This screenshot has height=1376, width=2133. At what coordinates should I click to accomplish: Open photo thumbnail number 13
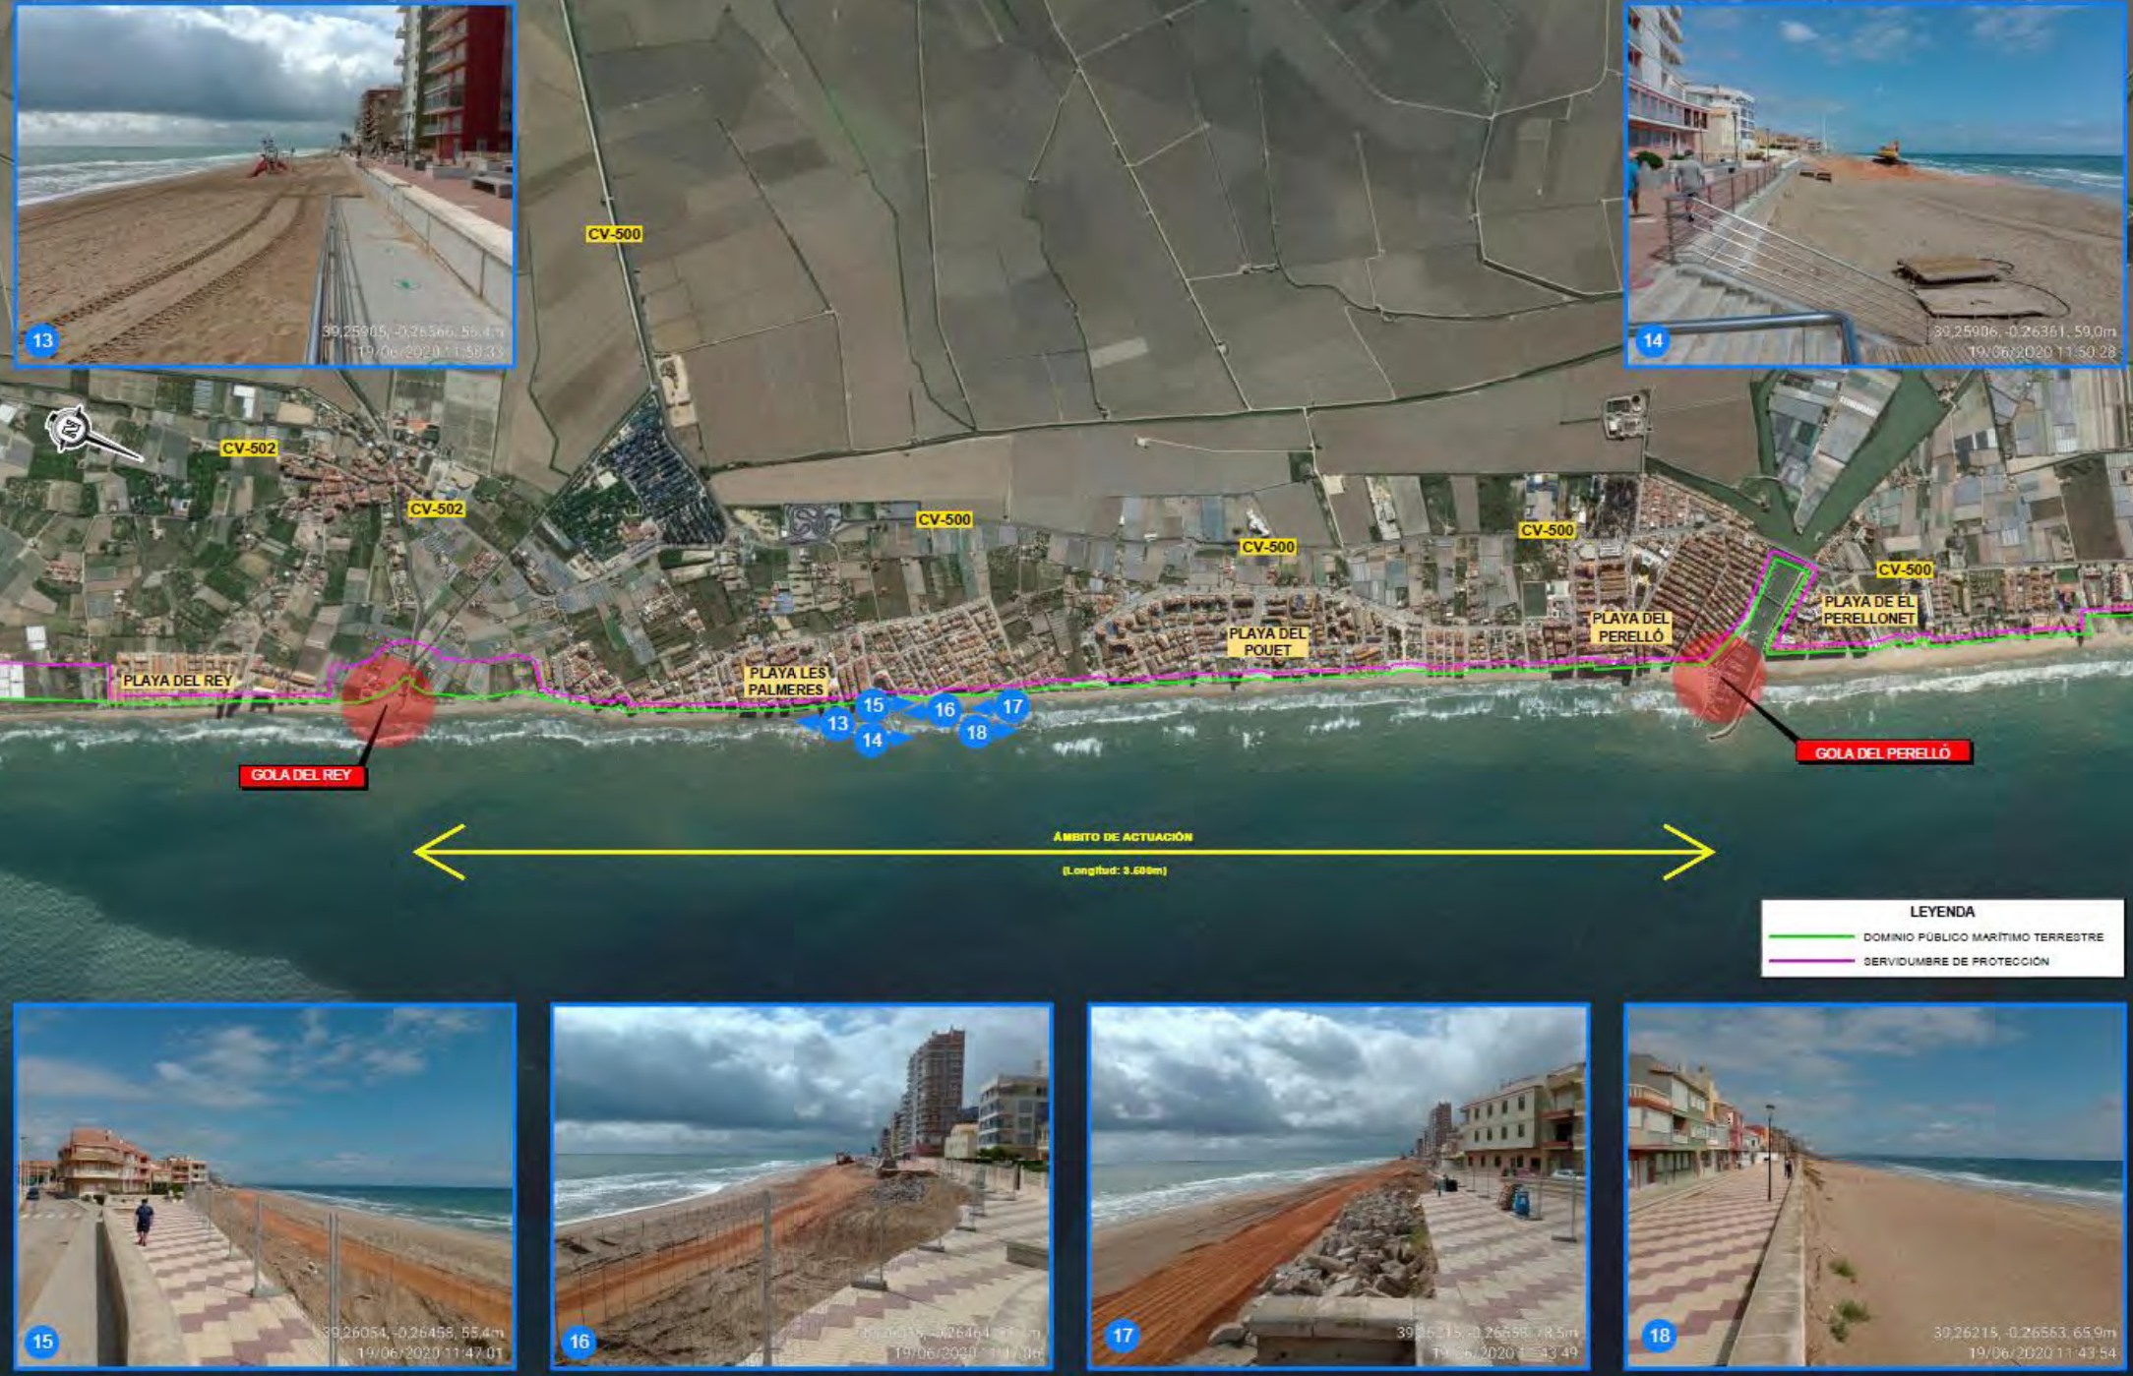tap(264, 185)
